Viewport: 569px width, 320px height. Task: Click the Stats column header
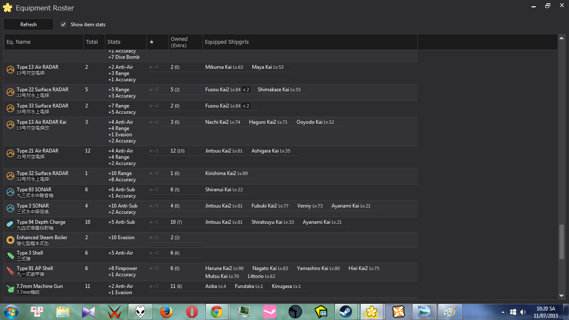(x=126, y=42)
